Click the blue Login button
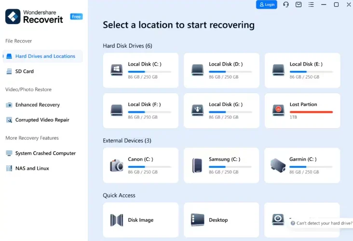Screen dimensions: 353x241 (x=267, y=4)
